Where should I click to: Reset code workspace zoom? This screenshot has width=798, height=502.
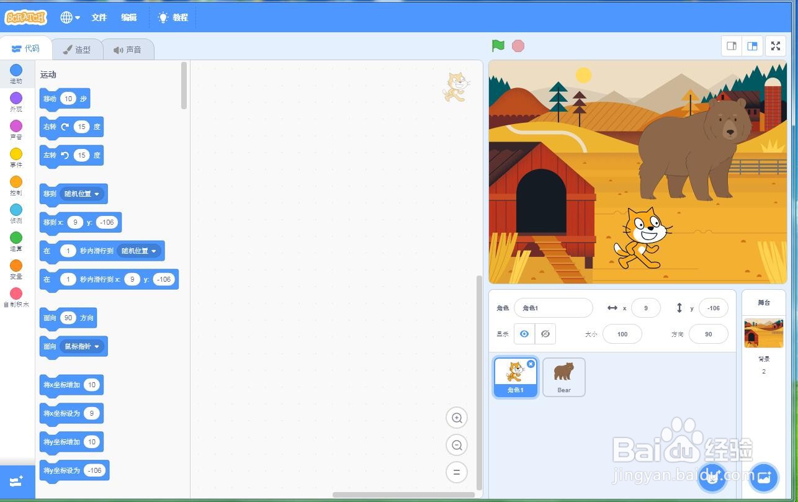(x=457, y=472)
